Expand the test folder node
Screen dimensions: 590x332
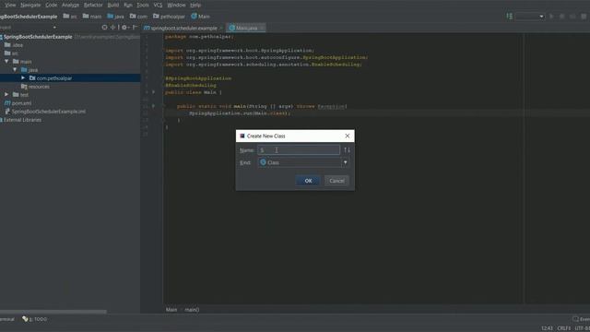pyautogui.click(x=6, y=94)
